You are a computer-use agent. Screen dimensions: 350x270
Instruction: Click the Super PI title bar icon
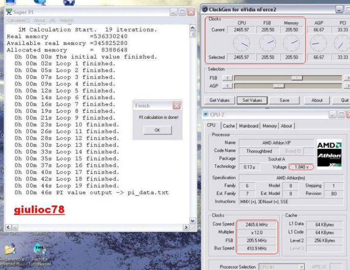point(9,12)
